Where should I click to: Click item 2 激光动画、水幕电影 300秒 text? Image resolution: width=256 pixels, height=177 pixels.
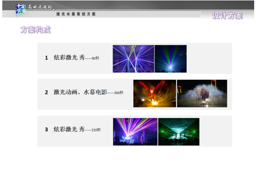(x=88, y=92)
